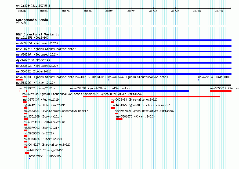This screenshot has width=239, height=169.
Task: Click the right arrow end of ruler
Action: (x=231, y=8)
